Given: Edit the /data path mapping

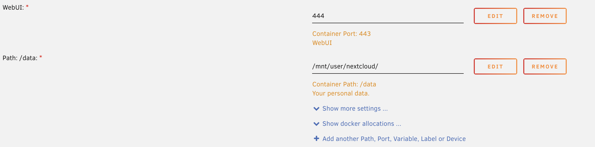Looking at the screenshot, I should click(495, 66).
